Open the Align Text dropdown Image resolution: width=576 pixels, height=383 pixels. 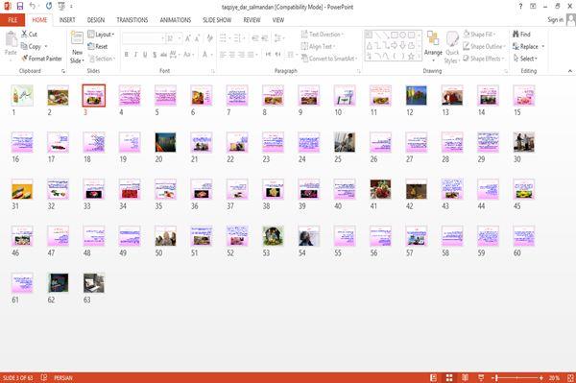pos(318,46)
